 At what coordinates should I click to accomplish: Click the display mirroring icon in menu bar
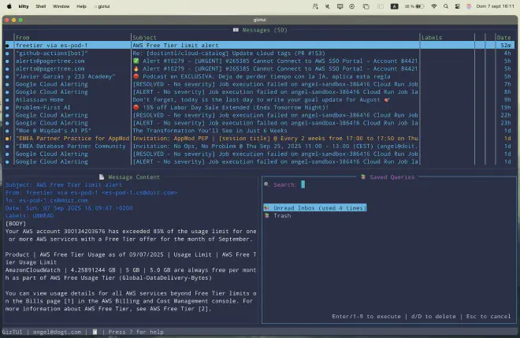[x=340, y=6]
